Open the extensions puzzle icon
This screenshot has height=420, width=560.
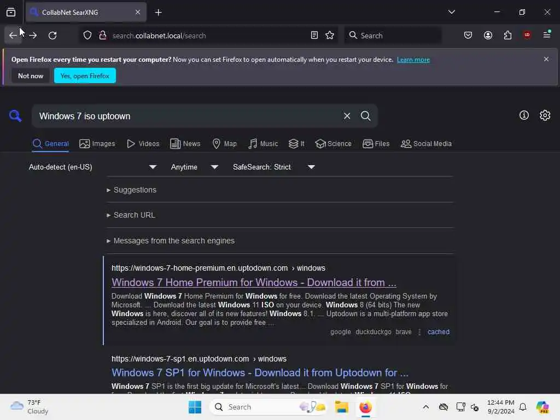[x=507, y=36]
